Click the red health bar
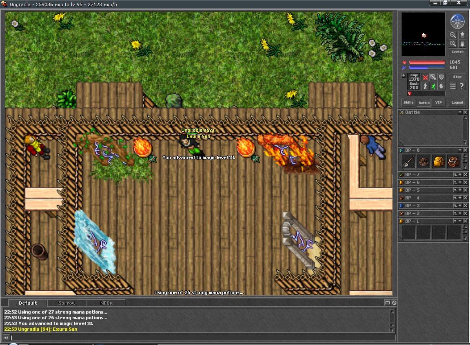 coord(427,62)
